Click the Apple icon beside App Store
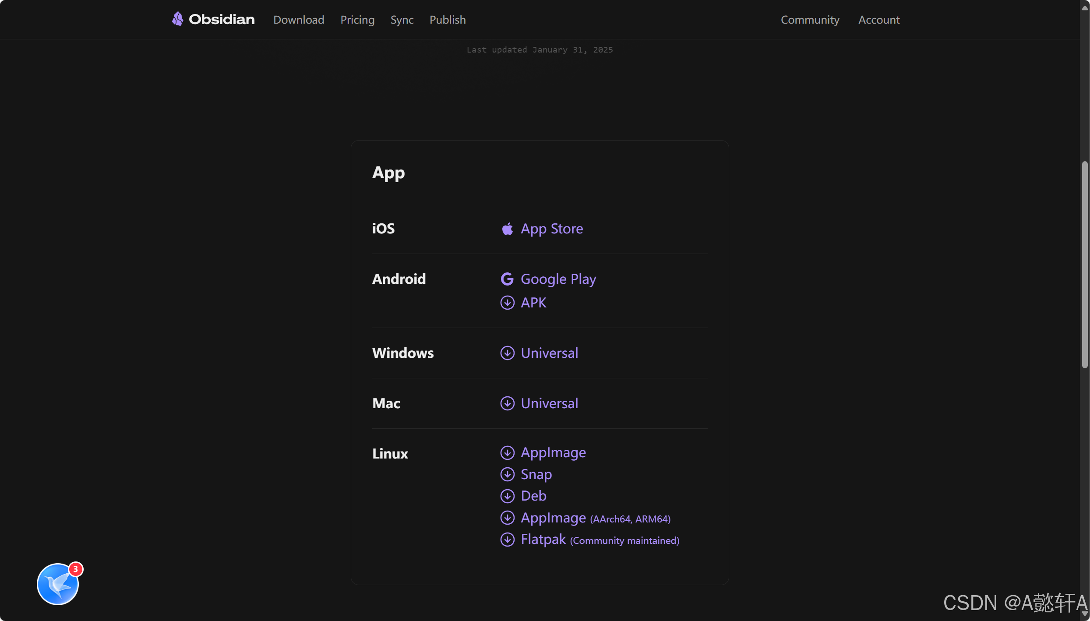This screenshot has width=1090, height=621. (507, 229)
